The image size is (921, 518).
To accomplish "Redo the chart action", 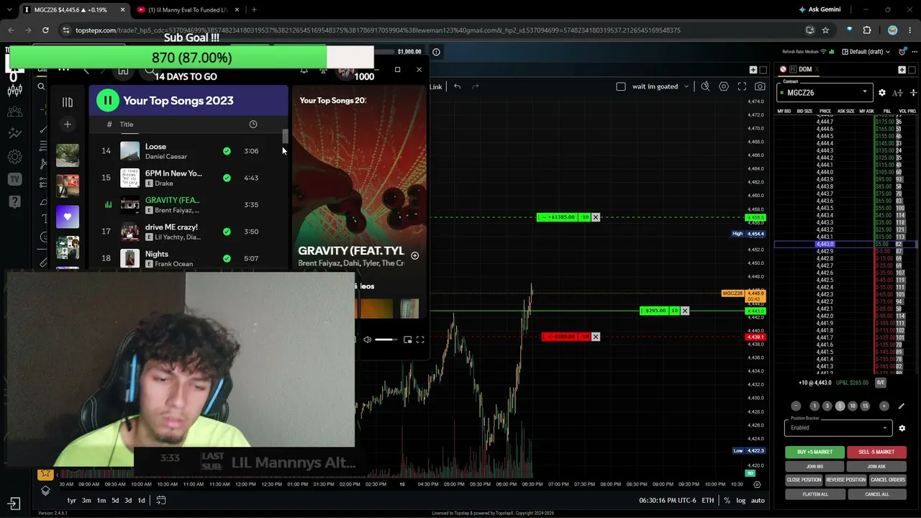I will click(476, 86).
